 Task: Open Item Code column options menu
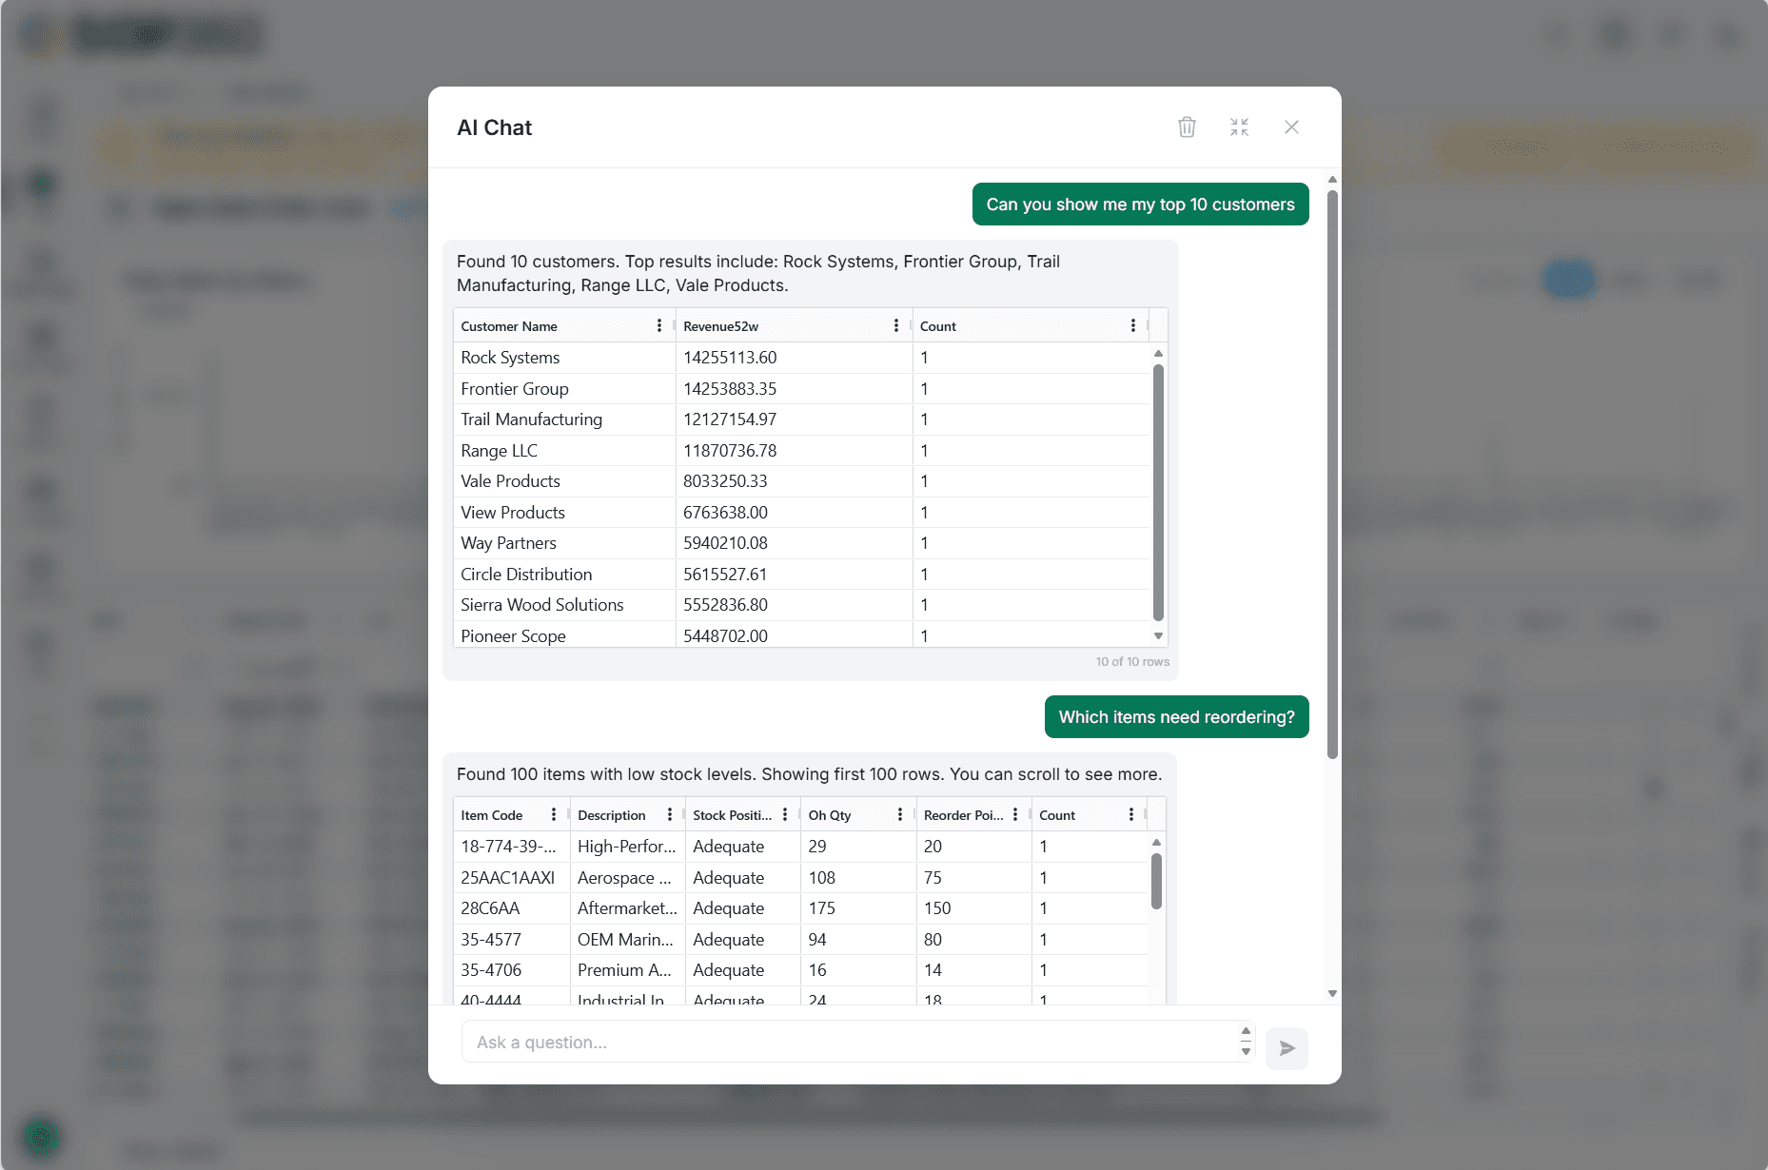554,815
